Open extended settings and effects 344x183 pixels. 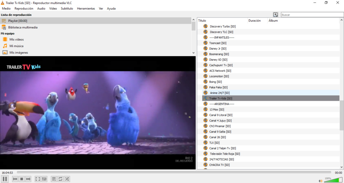[x=44, y=179]
